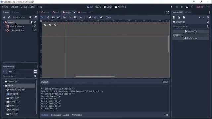
Task: Add a new node to the scene
Action: pyautogui.click(x=4, y=17)
